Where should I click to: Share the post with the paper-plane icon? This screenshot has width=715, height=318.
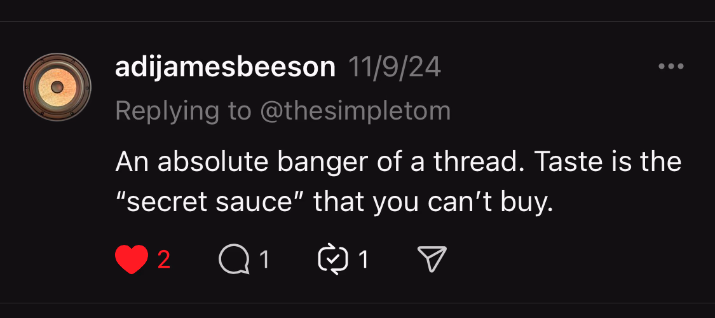coord(432,259)
